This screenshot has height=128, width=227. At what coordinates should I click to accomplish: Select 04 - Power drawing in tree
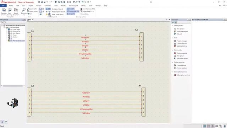coord(12,35)
